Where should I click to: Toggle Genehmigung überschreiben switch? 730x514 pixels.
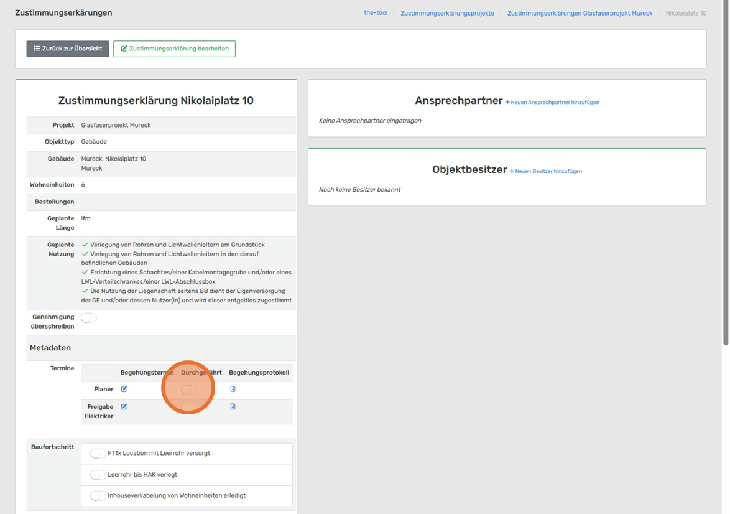pyautogui.click(x=89, y=318)
